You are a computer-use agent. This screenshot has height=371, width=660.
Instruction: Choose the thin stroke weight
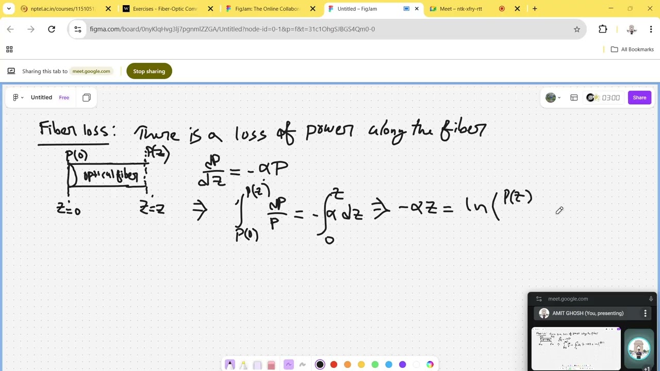pos(288,364)
